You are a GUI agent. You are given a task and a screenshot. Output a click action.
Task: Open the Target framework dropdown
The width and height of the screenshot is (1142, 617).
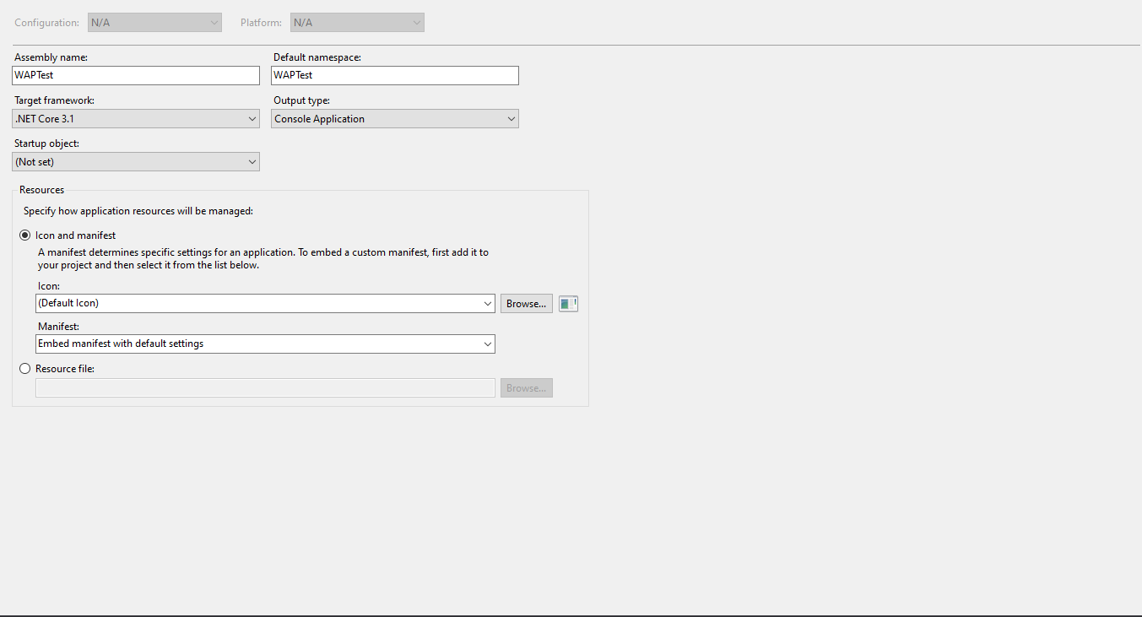(x=252, y=118)
